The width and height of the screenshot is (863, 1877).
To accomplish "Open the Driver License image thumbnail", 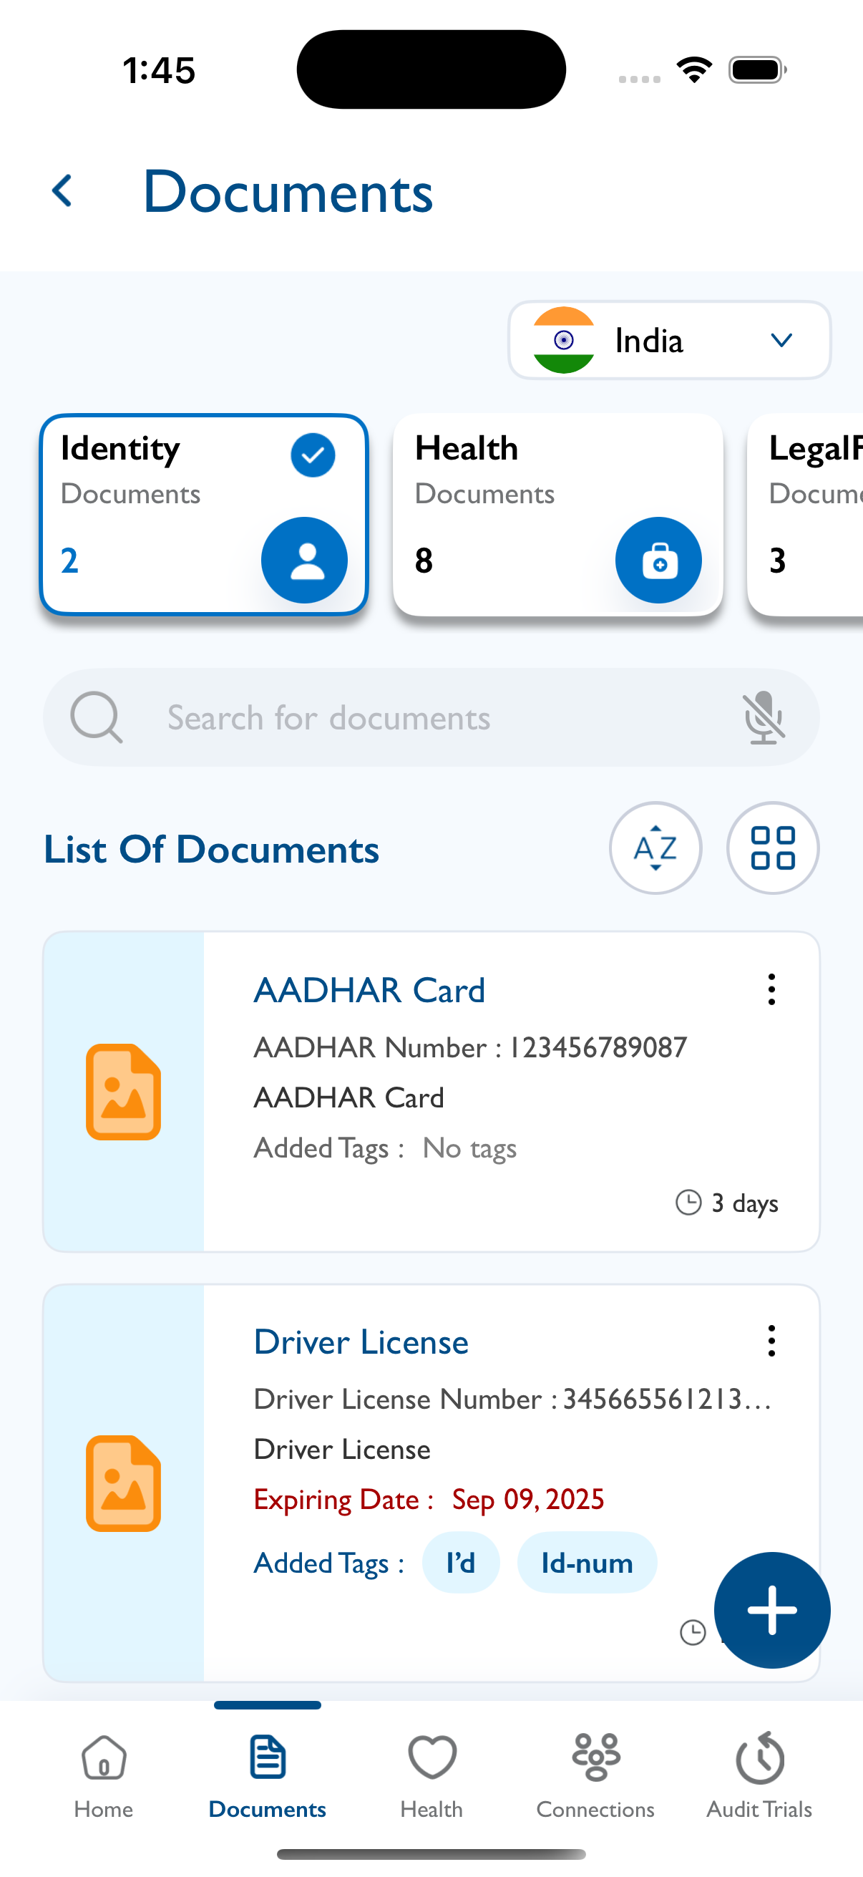I will (124, 1483).
